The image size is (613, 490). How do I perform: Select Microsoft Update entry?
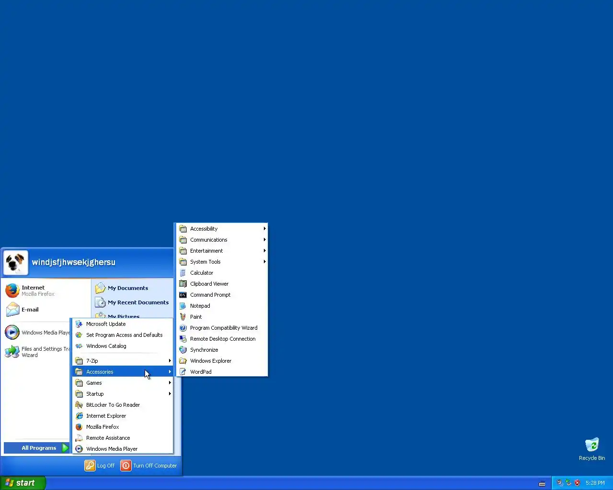[x=123, y=324]
